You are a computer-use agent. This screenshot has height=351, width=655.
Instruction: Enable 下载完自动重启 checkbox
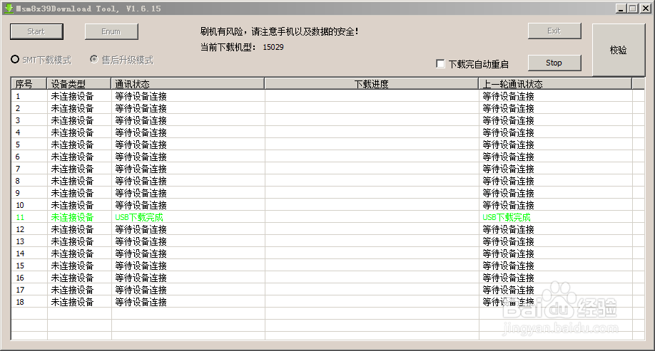[x=440, y=64]
